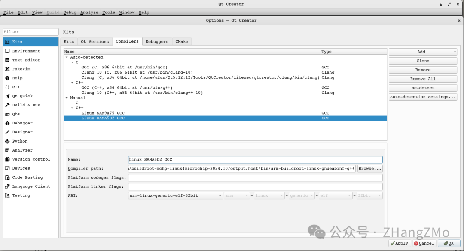
Task: Select GCC C++ at /usr/bin/g++ row
Action: 225,88
